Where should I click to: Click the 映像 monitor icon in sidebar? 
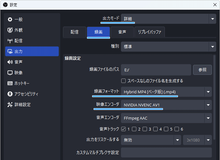10,73
